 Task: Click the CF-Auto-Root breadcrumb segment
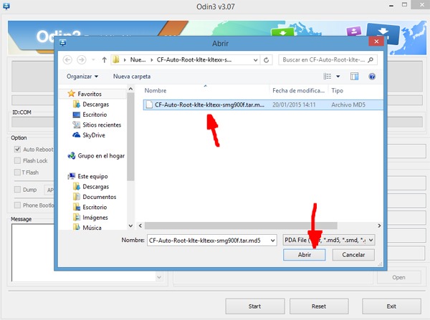pos(194,59)
